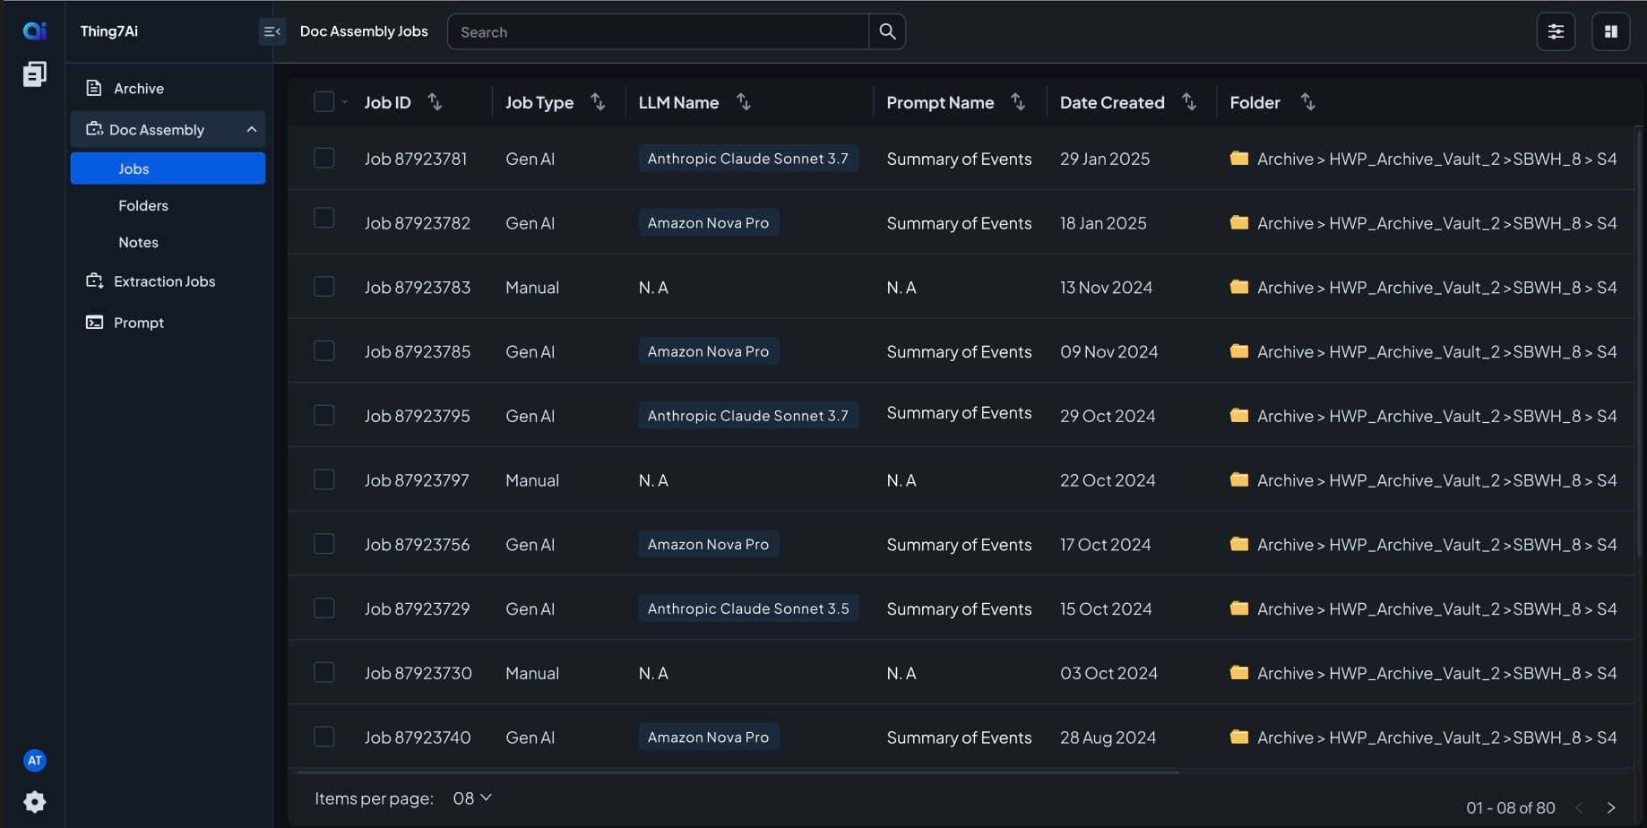Check the box for Job 87923730
This screenshot has width=1647, height=828.
point(323,672)
